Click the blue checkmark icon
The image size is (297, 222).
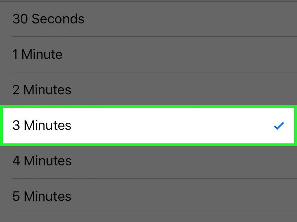tap(279, 125)
